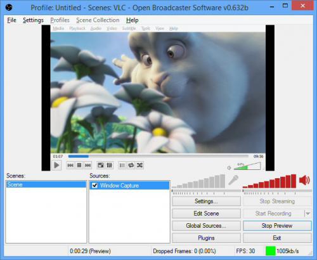Screen dimensions: 317x260
Task: Click the VLC seek progress bar
Action: click(x=158, y=157)
